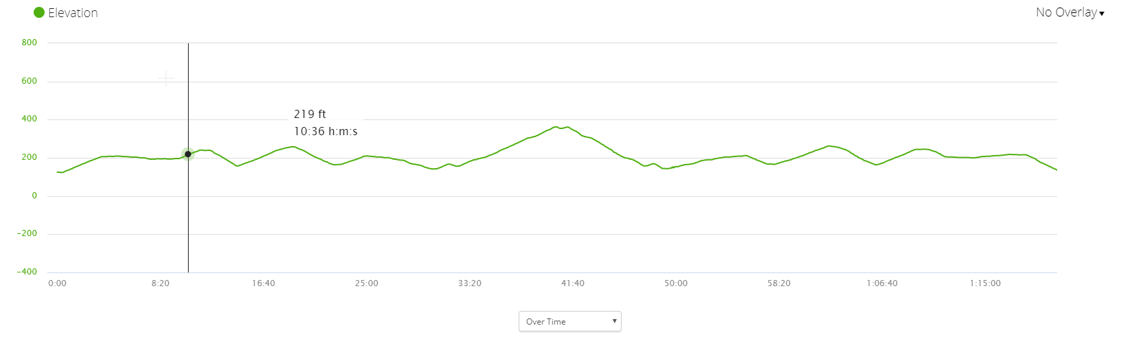Click the 16:40 time axis label

click(263, 283)
